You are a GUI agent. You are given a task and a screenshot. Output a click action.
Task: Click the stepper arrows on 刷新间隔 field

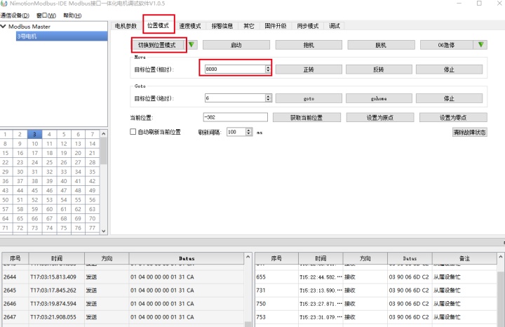click(250, 132)
